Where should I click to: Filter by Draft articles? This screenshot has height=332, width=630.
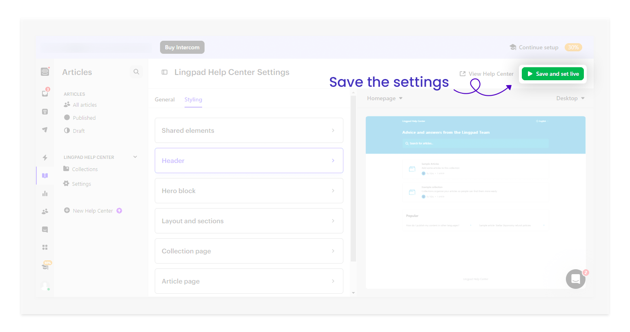(x=79, y=131)
